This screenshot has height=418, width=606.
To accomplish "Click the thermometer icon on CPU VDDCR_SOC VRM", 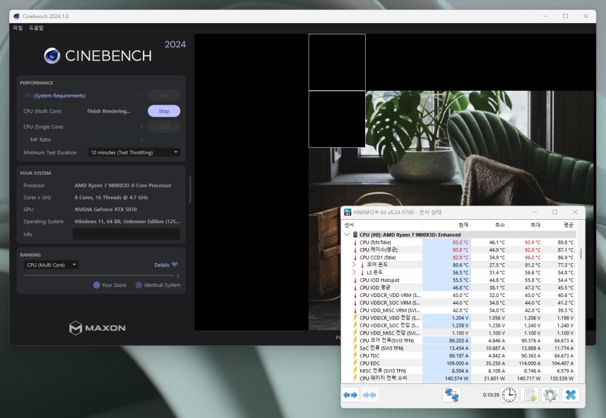I will pyautogui.click(x=355, y=303).
